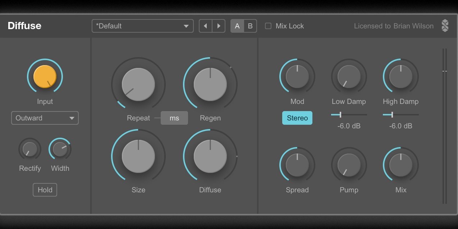Click the previous preset arrow
This screenshot has height=229, width=458.
point(206,26)
